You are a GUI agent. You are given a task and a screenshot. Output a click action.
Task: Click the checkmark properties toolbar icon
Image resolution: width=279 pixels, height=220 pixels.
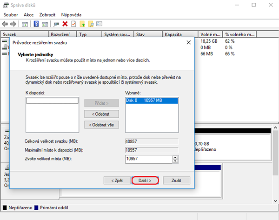[x=73, y=24]
